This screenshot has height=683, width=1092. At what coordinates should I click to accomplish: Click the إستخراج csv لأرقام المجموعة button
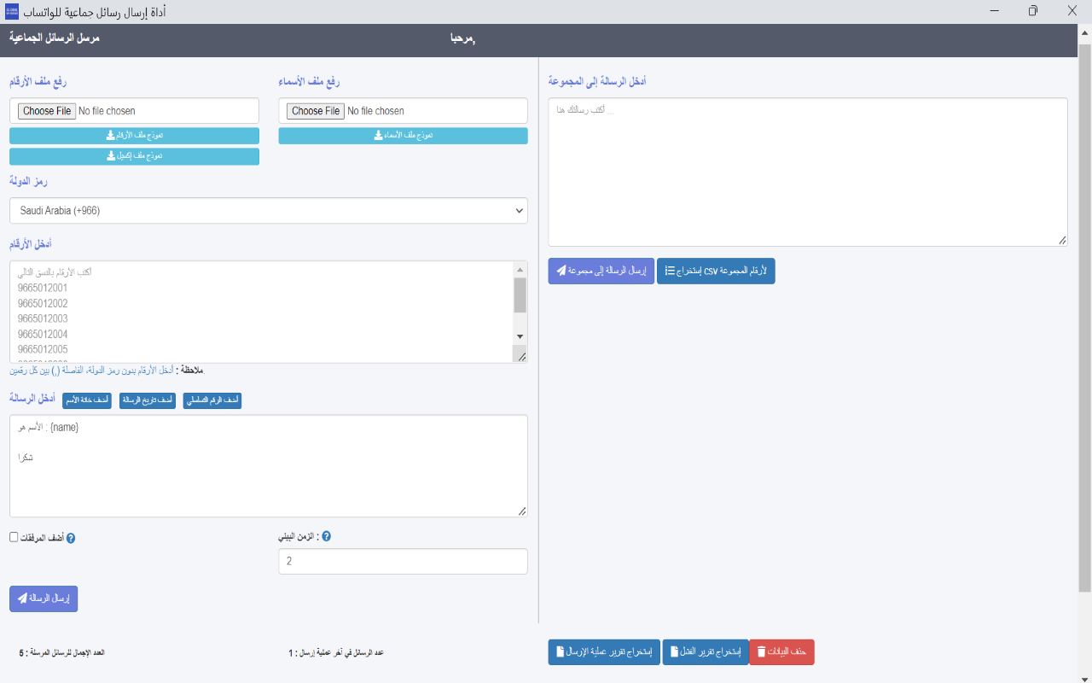point(716,271)
